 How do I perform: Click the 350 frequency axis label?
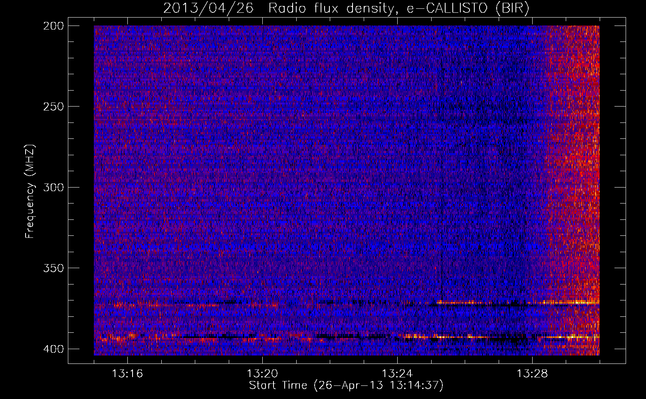tap(53, 268)
